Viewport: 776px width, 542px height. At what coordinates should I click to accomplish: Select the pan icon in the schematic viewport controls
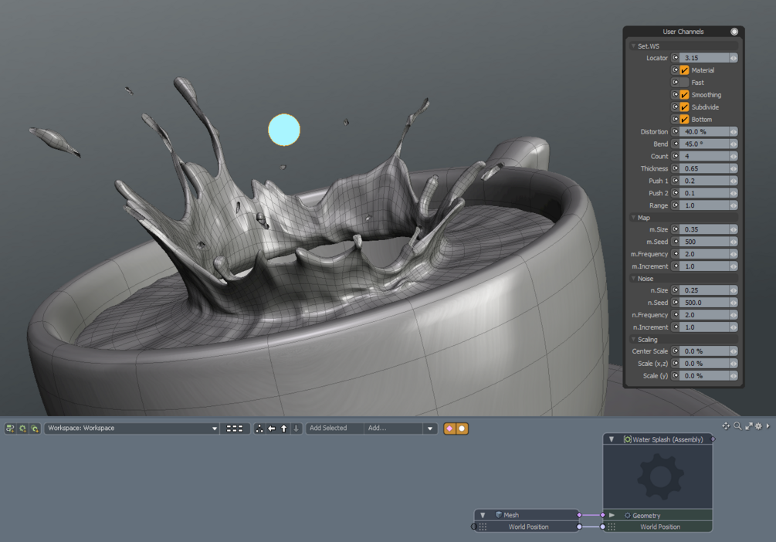[726, 426]
